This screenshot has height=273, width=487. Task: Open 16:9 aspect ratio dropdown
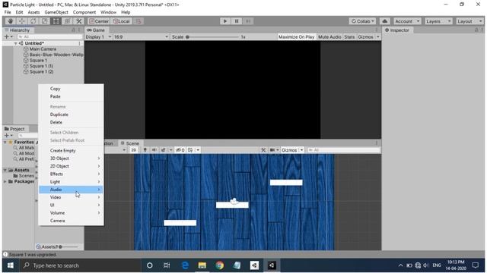pos(141,37)
